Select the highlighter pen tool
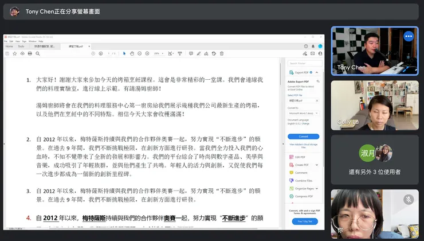This screenshot has width=424, height=241. click(199, 53)
